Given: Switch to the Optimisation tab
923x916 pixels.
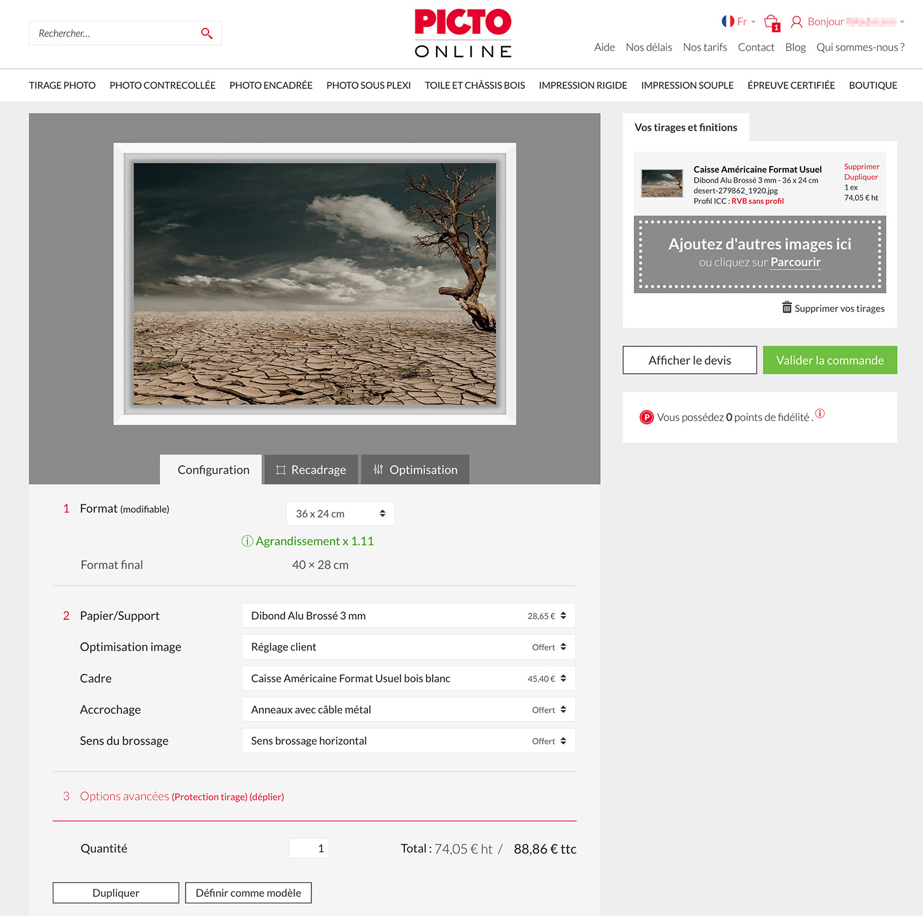Looking at the screenshot, I should [x=415, y=470].
